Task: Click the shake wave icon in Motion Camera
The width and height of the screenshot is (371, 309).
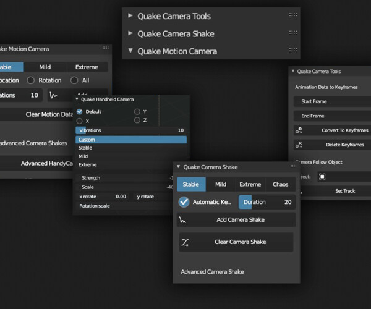Action: [x=53, y=95]
